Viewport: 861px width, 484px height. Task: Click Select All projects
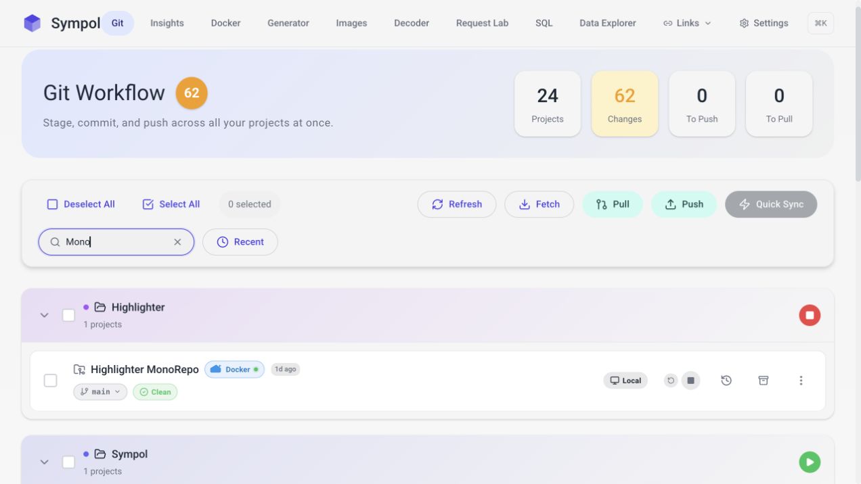coord(171,204)
